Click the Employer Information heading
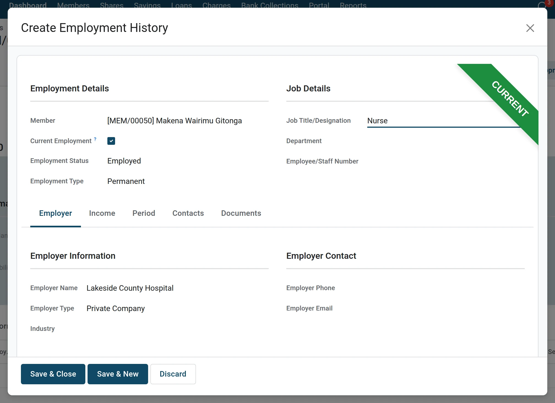 (x=73, y=256)
